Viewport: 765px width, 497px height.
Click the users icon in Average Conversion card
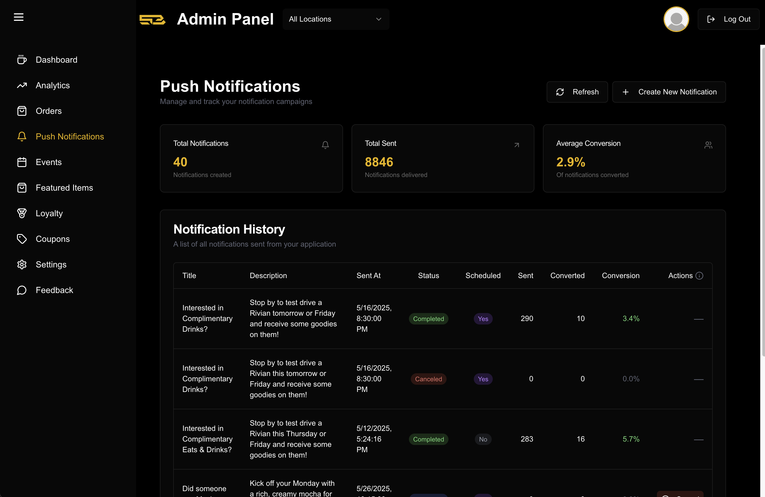pos(708,145)
